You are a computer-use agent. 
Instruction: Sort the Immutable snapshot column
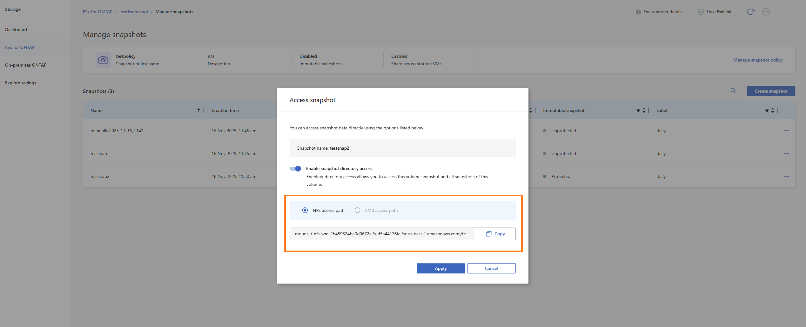[644, 110]
